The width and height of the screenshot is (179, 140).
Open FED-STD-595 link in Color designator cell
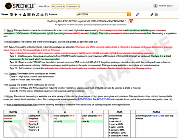tap(158, 116)
